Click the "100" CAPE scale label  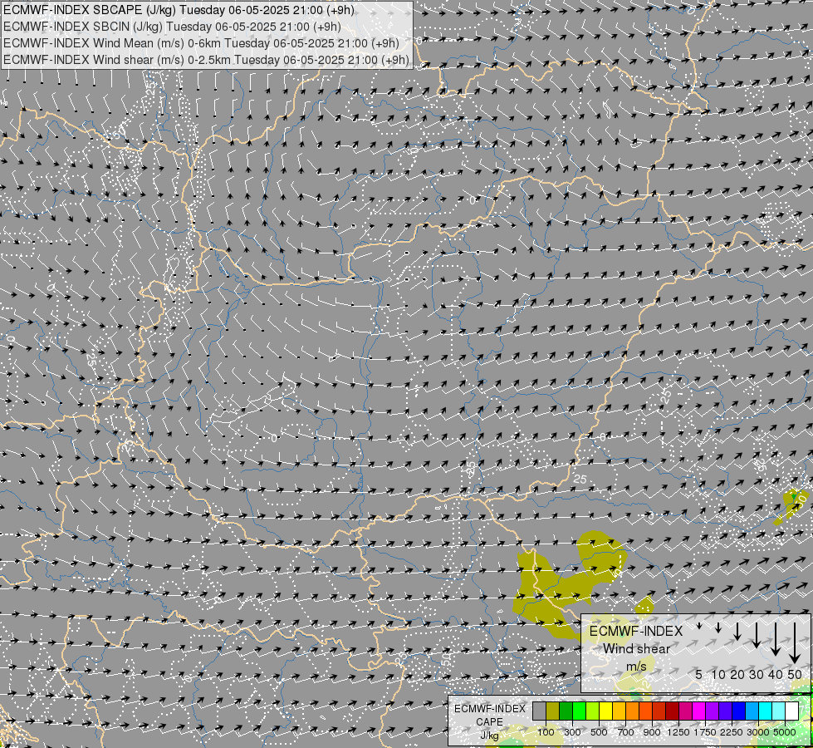click(546, 732)
